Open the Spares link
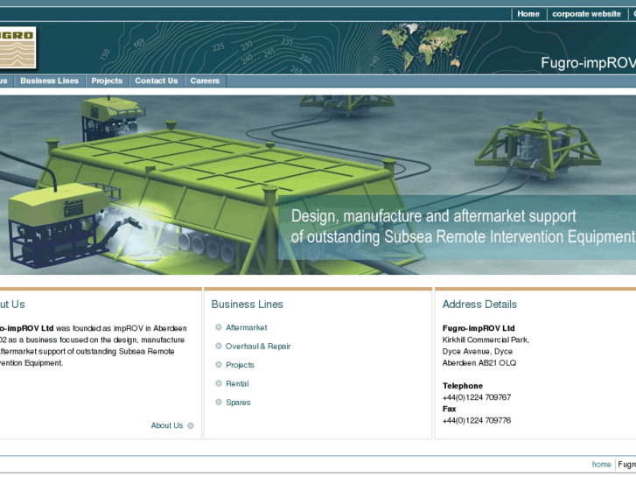 click(x=238, y=403)
